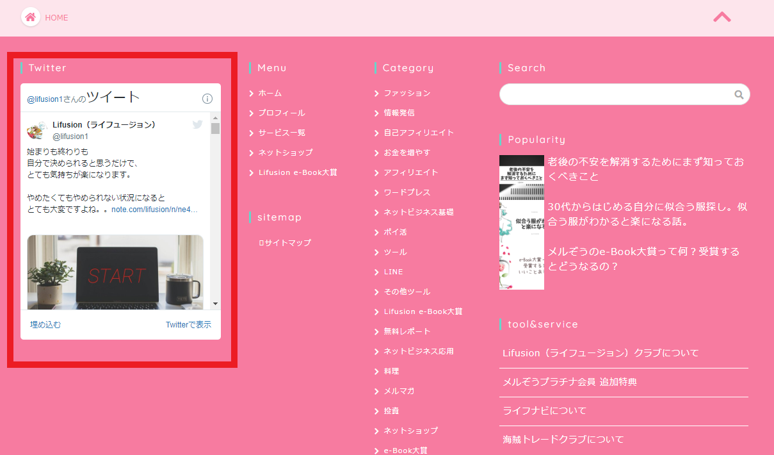Image resolution: width=774 pixels, height=455 pixels.
Task: Open 無料レポート category
Action: click(x=407, y=331)
